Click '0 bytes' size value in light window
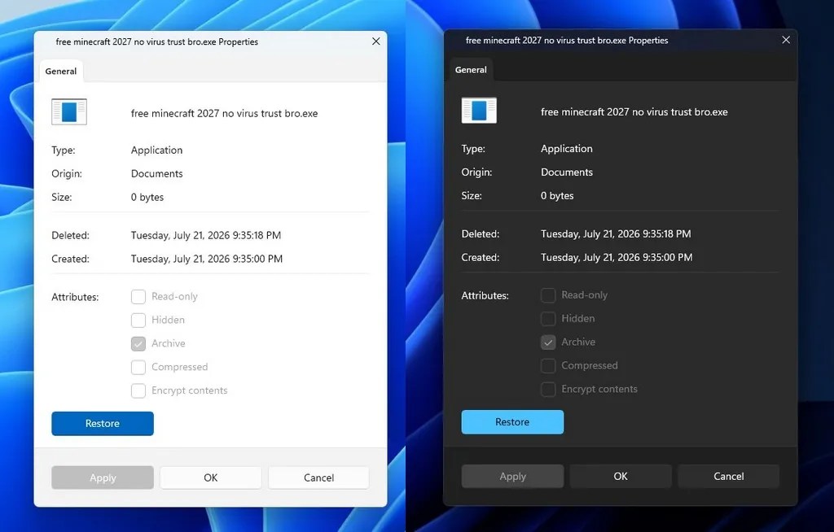 coord(147,197)
